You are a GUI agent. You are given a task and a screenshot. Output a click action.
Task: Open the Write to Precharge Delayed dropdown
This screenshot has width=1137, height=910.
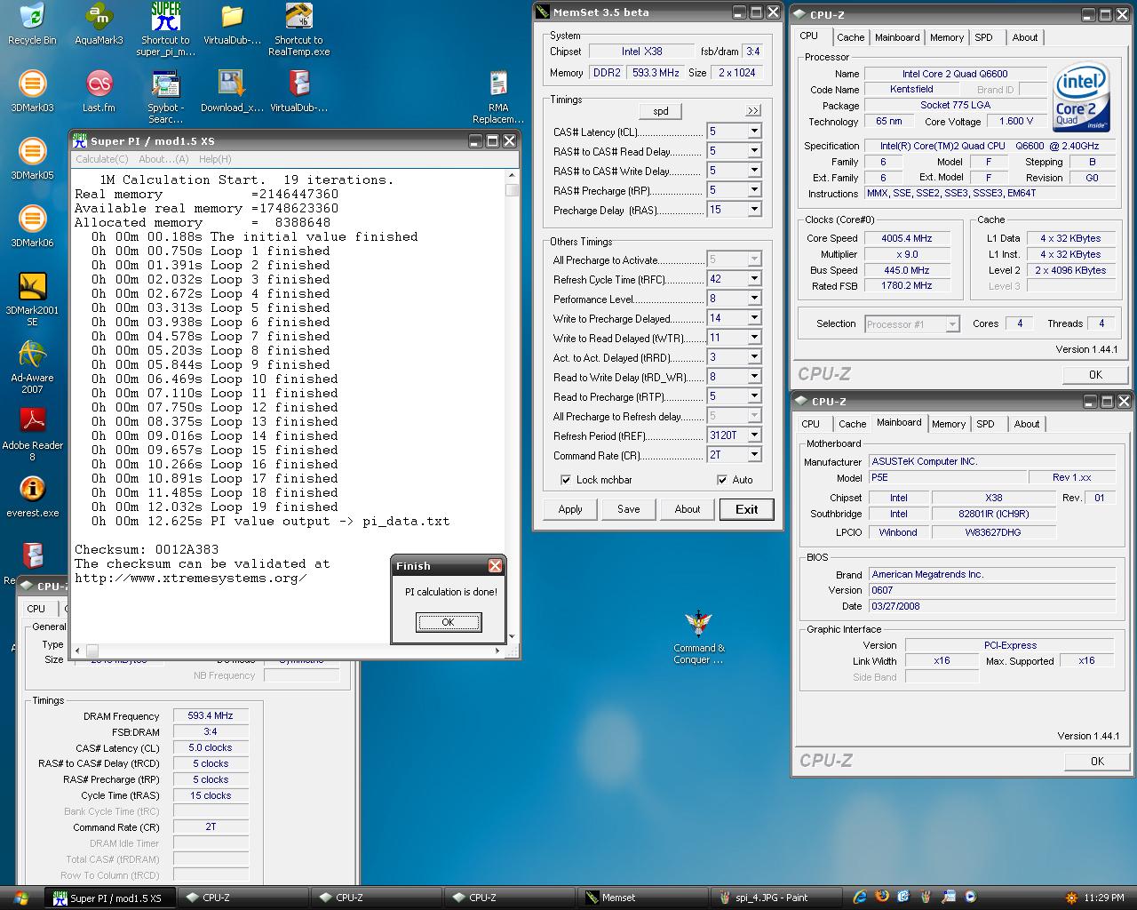pyautogui.click(x=754, y=318)
